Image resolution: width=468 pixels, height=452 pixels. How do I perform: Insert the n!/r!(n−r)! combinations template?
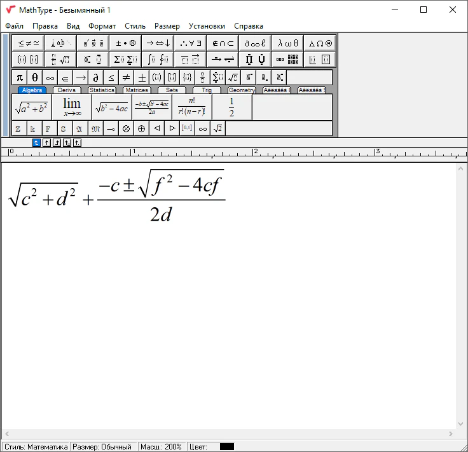191,107
